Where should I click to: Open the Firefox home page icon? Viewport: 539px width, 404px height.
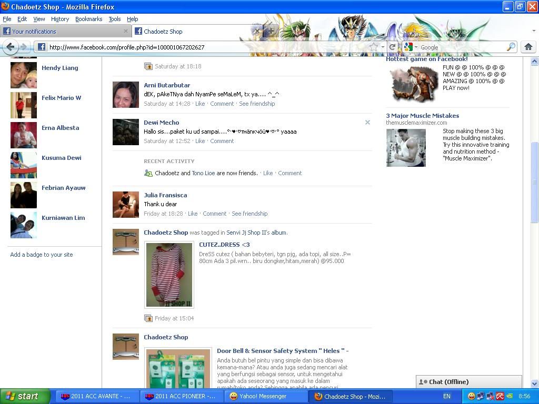tap(528, 47)
